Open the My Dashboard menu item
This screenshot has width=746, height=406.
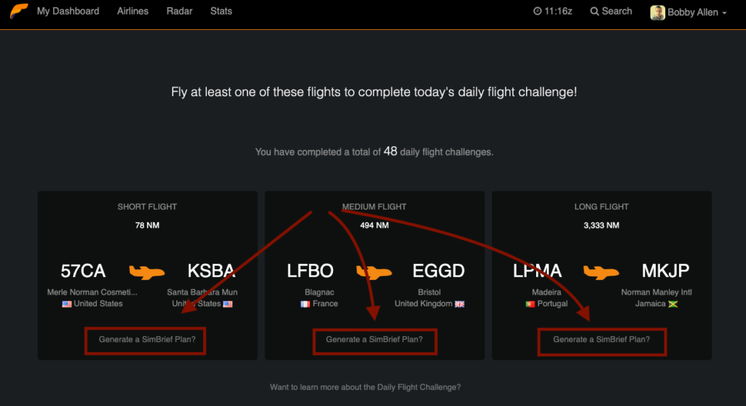click(x=68, y=11)
